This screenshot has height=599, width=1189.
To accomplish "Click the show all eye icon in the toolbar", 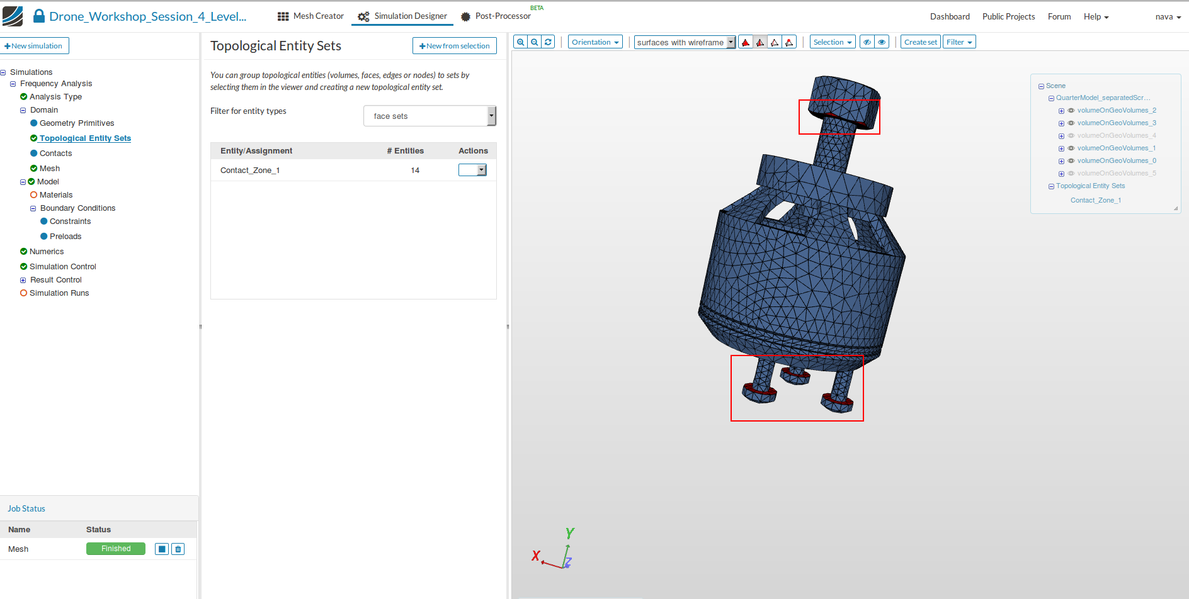I will pos(882,42).
